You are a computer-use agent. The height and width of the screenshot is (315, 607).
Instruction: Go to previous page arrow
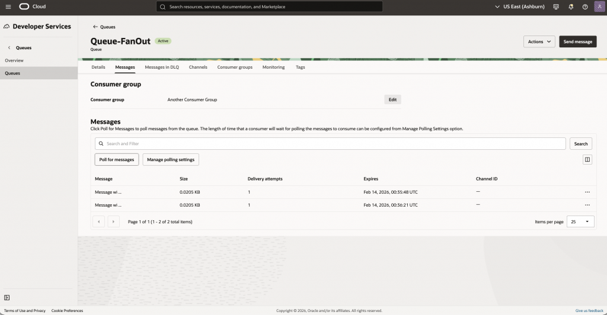coord(99,221)
